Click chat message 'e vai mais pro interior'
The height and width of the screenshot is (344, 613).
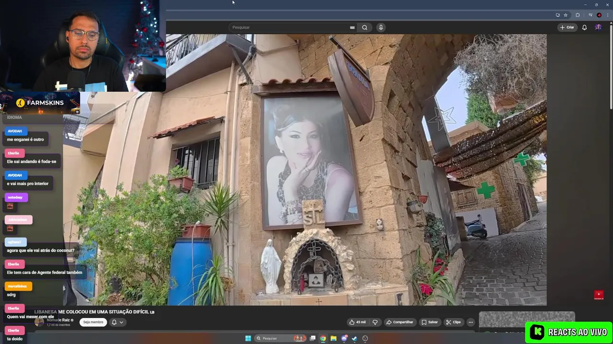pos(28,183)
